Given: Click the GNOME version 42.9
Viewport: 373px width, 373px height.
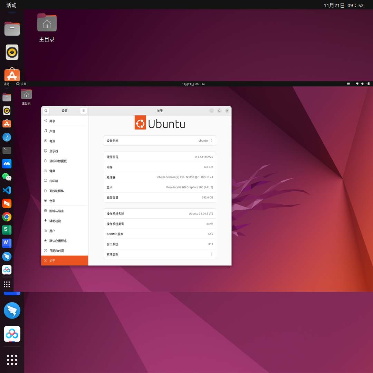Looking at the screenshot, I should click(x=210, y=234).
